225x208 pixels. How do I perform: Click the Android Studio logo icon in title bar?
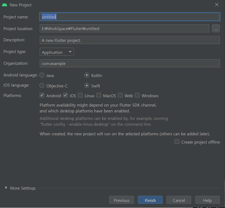[x=5, y=5]
